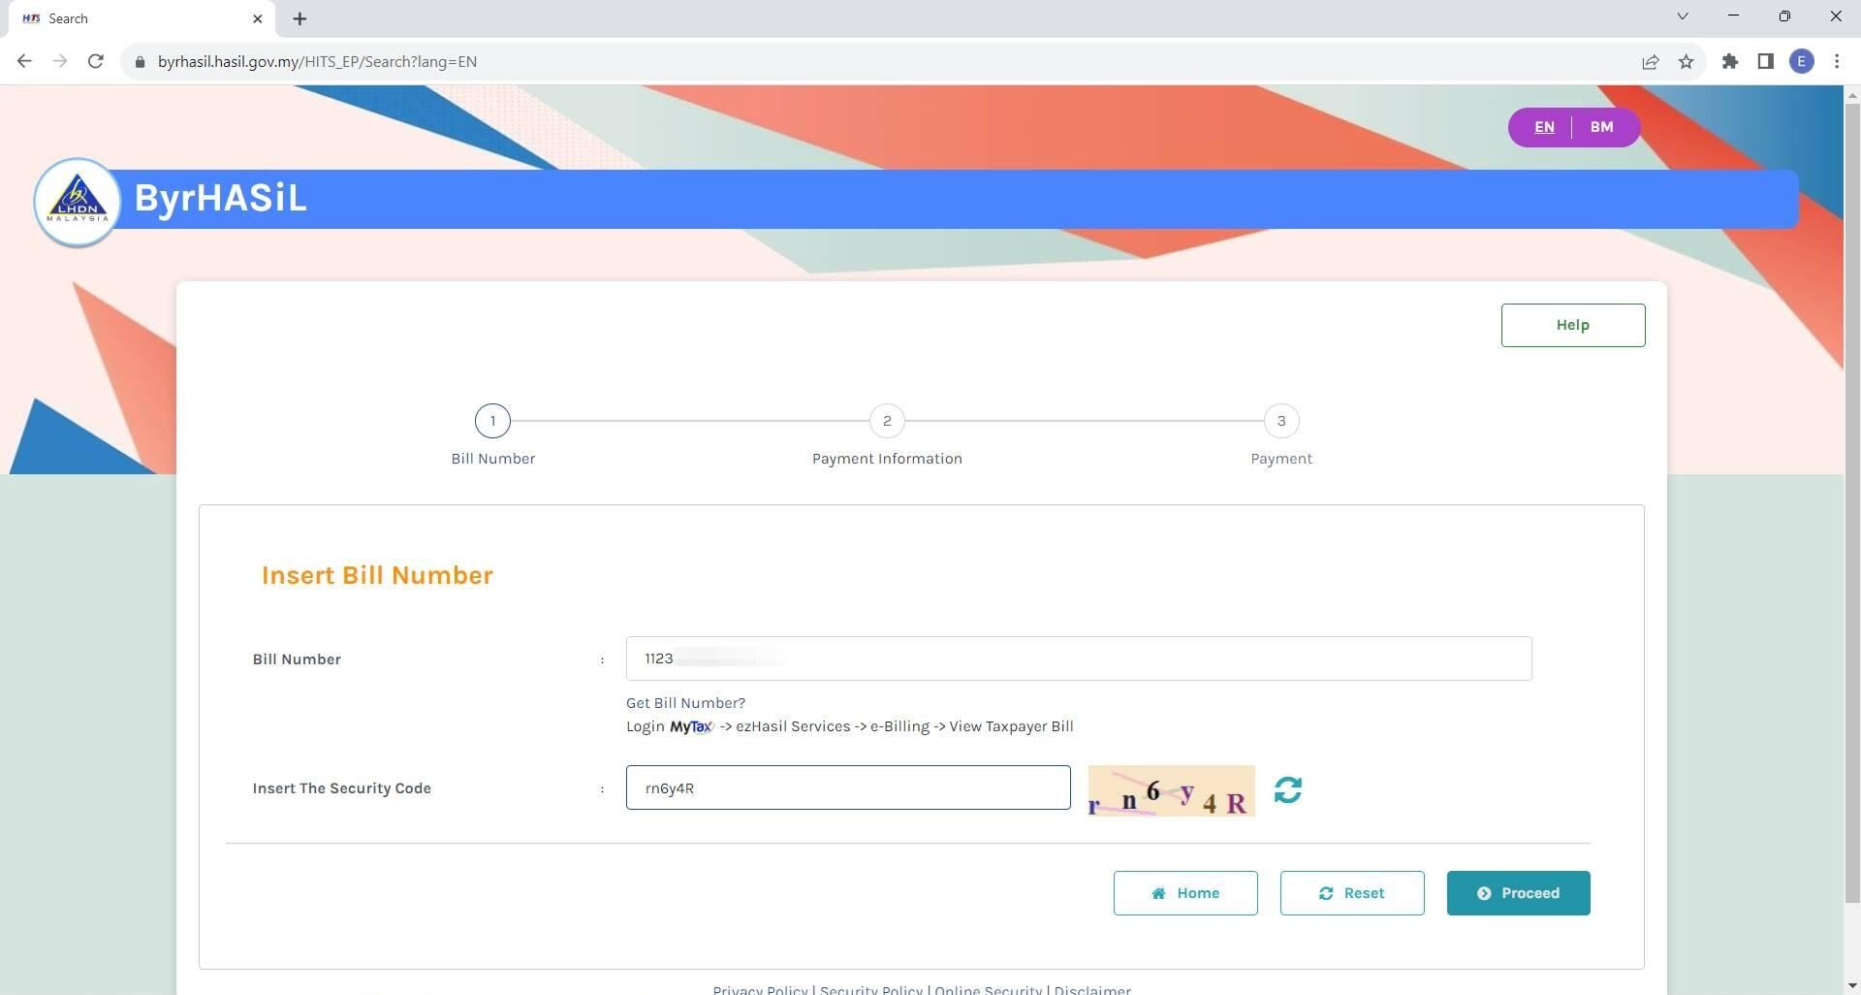This screenshot has height=995, width=1861.
Task: Open the Chrome profile avatar menu
Action: click(1802, 61)
